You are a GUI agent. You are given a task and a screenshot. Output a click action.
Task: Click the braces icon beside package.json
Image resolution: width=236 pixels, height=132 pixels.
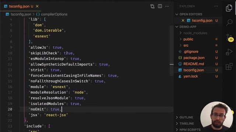click(180, 58)
